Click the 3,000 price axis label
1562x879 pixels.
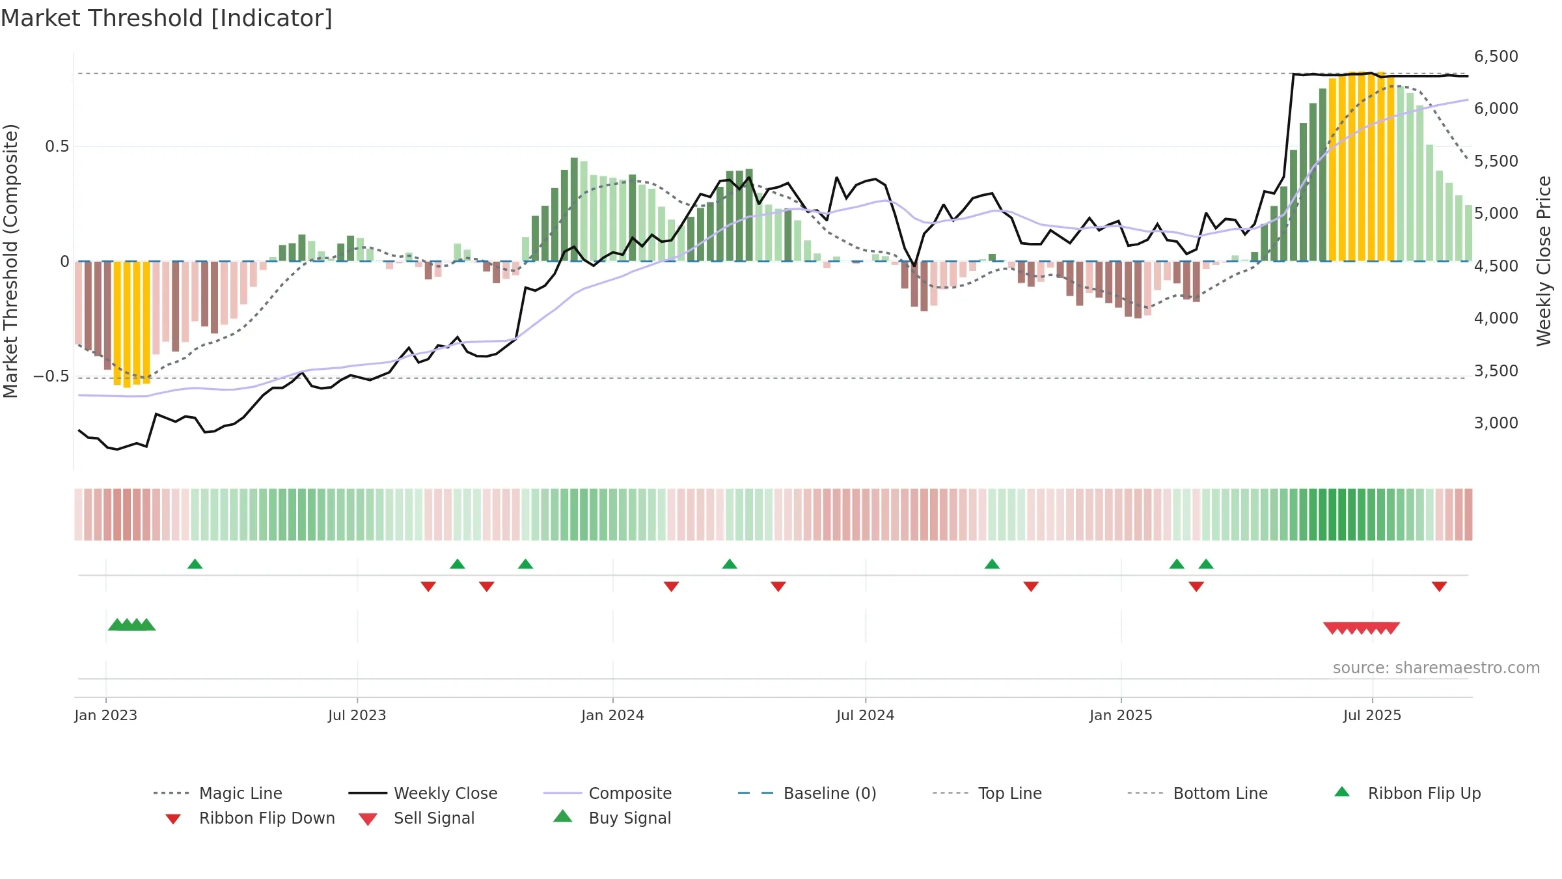point(1496,423)
